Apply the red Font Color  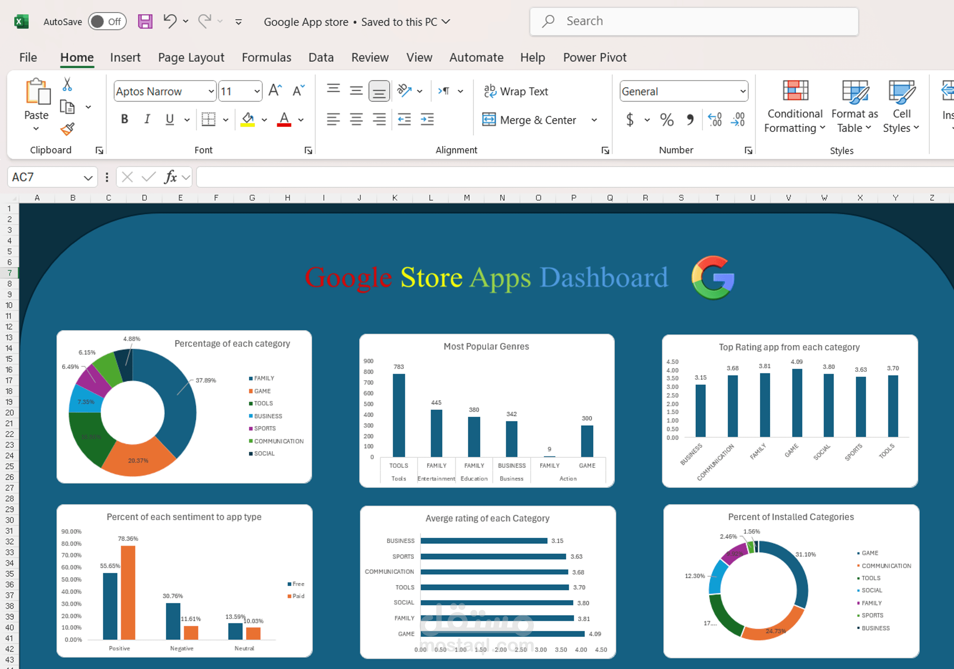[284, 120]
